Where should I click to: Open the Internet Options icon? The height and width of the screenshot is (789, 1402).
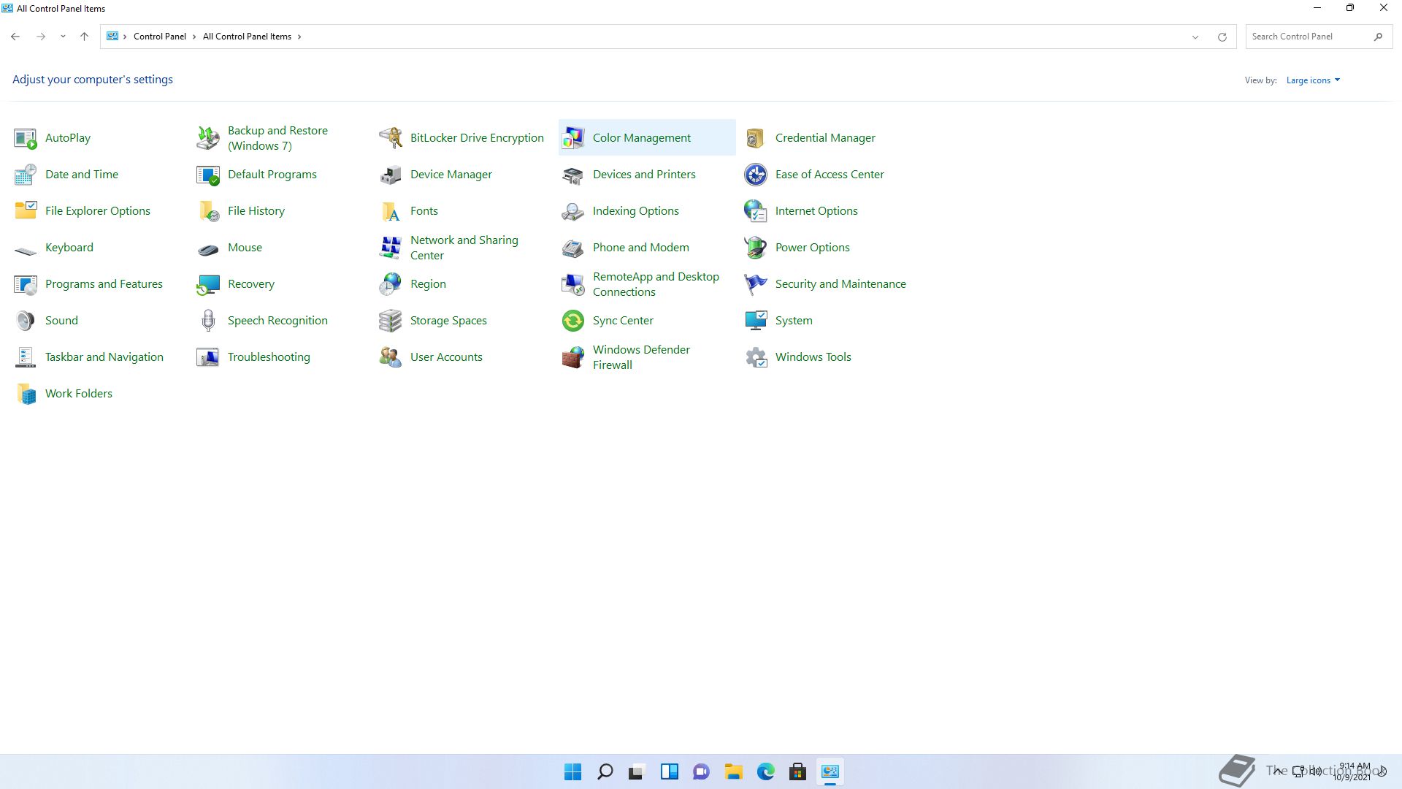pos(756,211)
